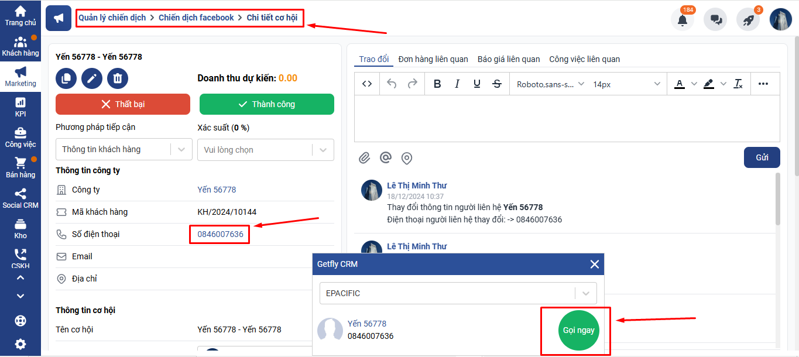
Task: Switch to Báo giá liên quan tab
Action: [509, 59]
